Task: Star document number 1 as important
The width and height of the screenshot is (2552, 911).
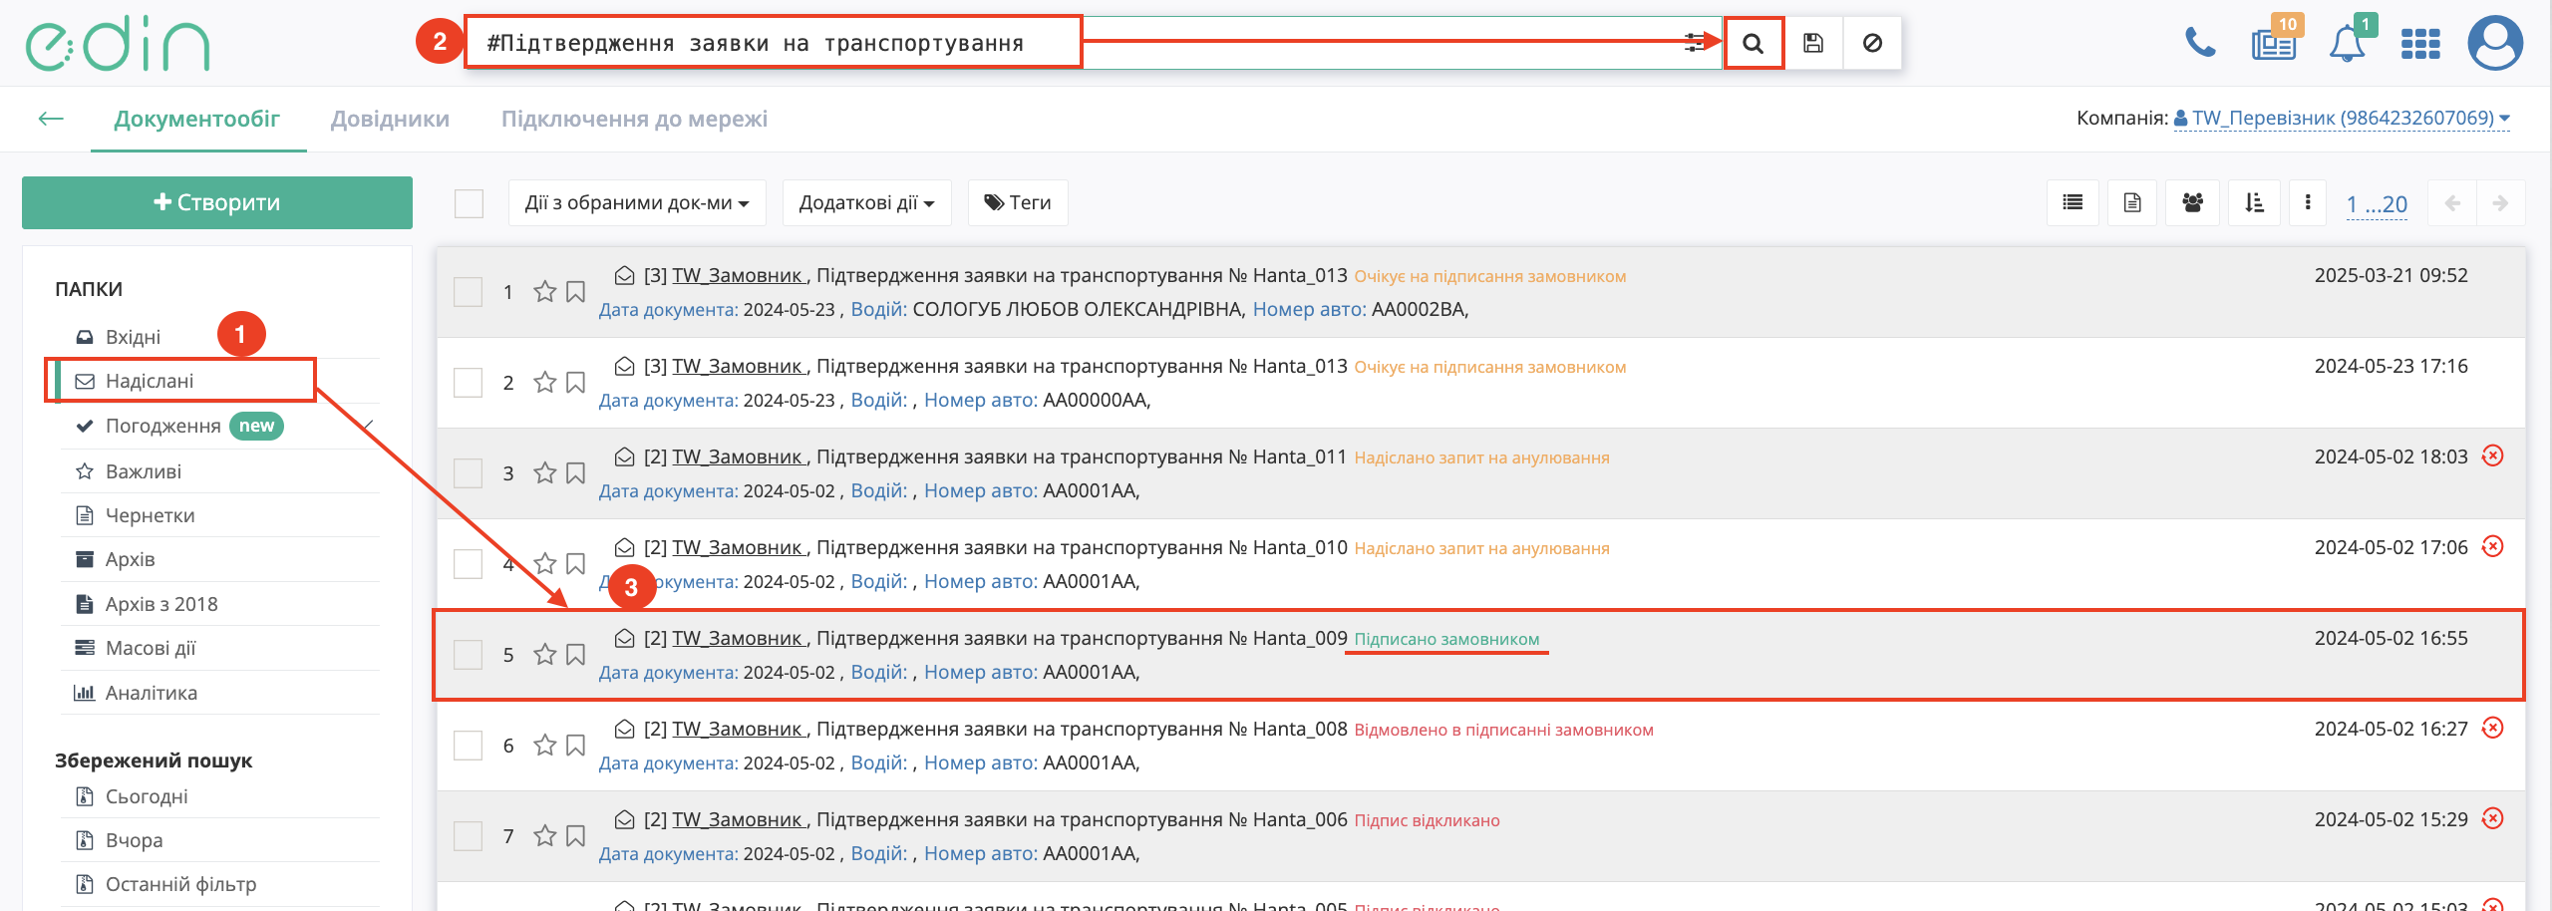Action: (x=544, y=292)
